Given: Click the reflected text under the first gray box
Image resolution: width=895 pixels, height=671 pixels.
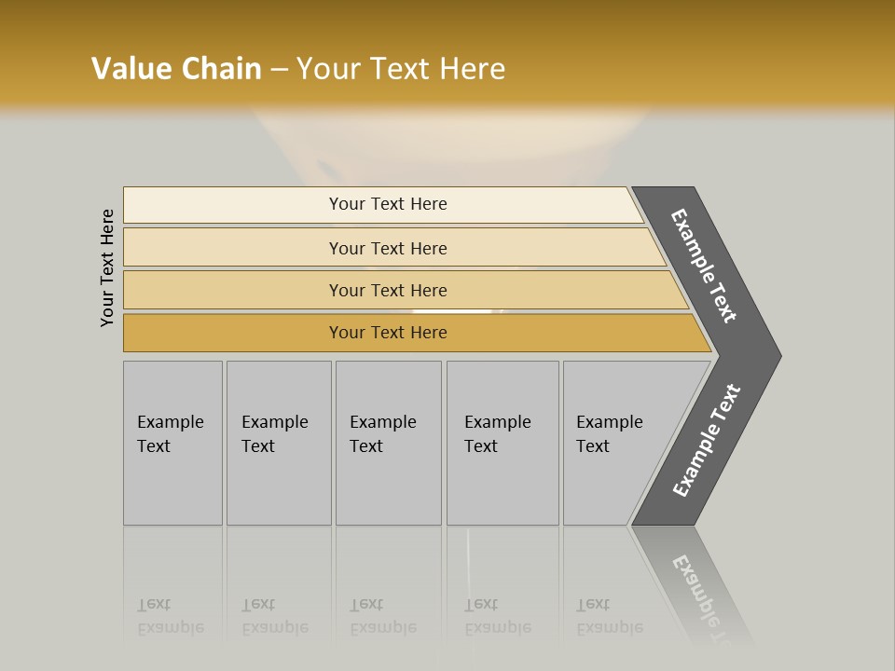Looking at the screenshot, I should pyautogui.click(x=171, y=616).
